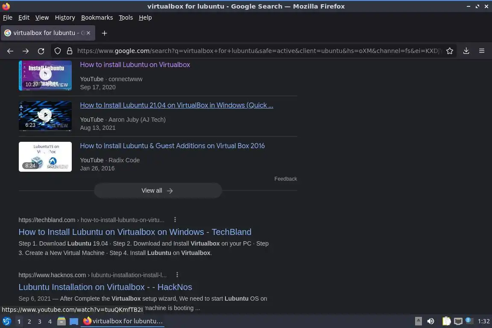Open the Tools menu
The width and height of the screenshot is (492, 328).
pyautogui.click(x=126, y=18)
